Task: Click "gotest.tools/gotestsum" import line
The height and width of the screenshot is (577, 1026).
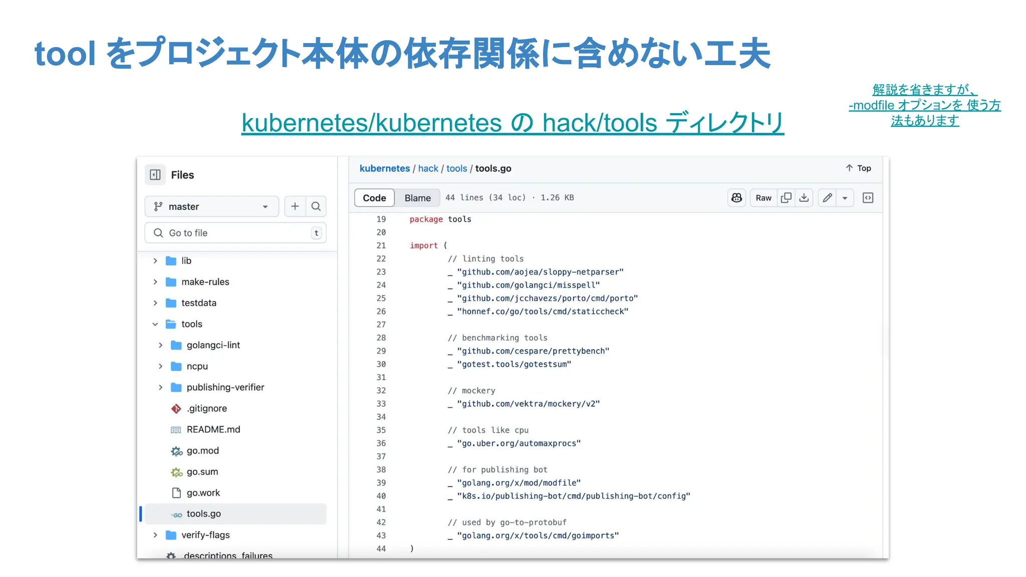Action: pyautogui.click(x=509, y=364)
